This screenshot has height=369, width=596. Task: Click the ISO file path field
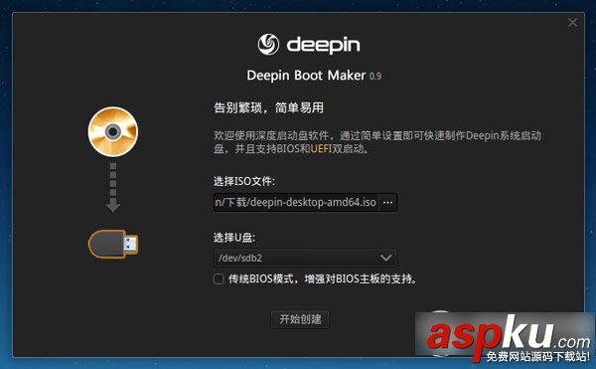coord(296,202)
